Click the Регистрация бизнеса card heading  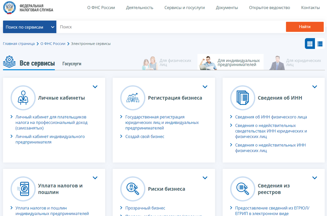175,98
